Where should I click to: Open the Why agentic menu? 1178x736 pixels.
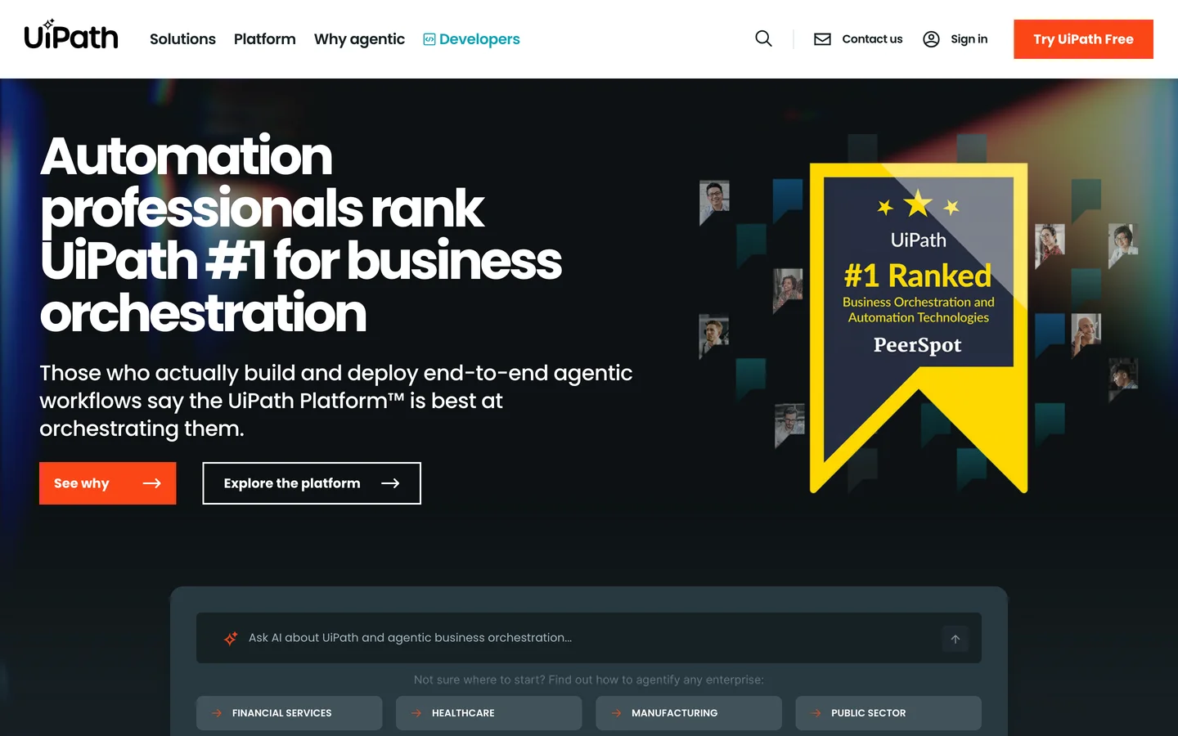(x=359, y=39)
